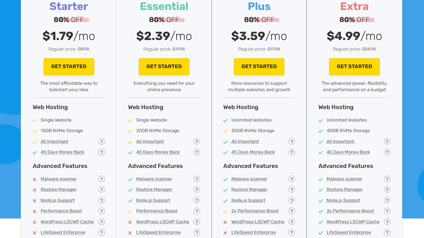
Task: Click Get Started under Starter plan
Action: point(69,67)
